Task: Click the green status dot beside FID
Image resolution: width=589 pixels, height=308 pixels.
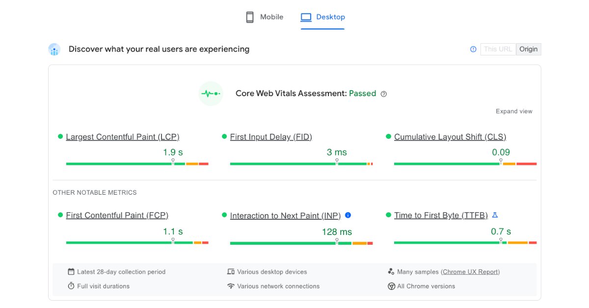Action: pyautogui.click(x=224, y=137)
